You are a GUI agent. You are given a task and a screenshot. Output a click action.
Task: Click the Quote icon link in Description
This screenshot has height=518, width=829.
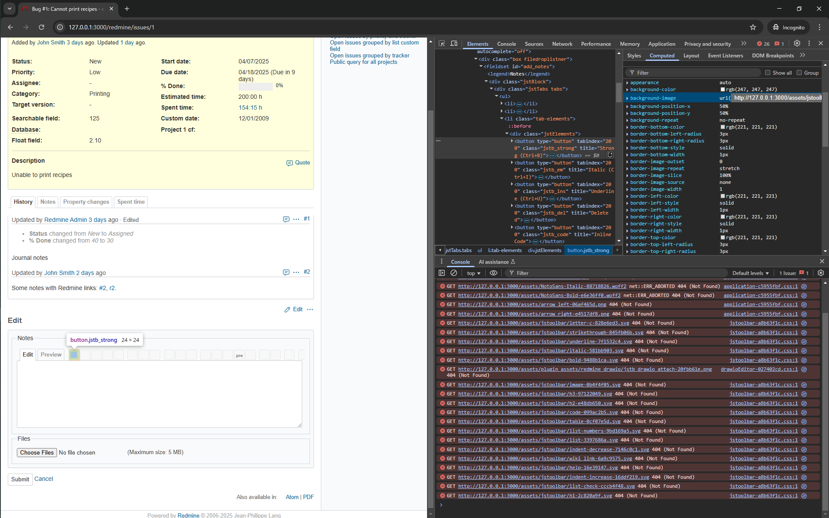(298, 163)
